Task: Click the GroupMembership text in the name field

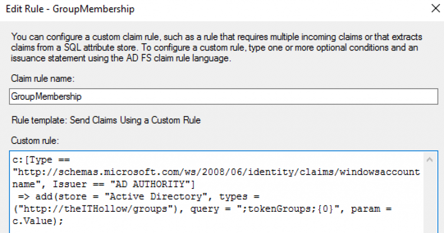Action: click(x=47, y=97)
